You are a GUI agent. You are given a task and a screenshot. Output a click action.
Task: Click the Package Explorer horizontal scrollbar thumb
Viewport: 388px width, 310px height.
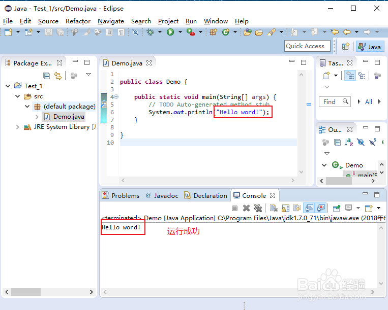point(26,292)
